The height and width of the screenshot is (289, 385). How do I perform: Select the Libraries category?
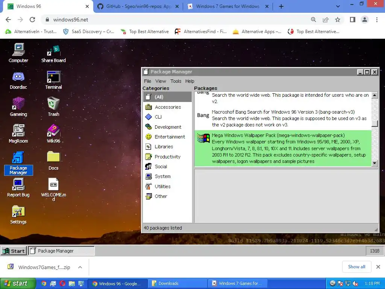167,146
